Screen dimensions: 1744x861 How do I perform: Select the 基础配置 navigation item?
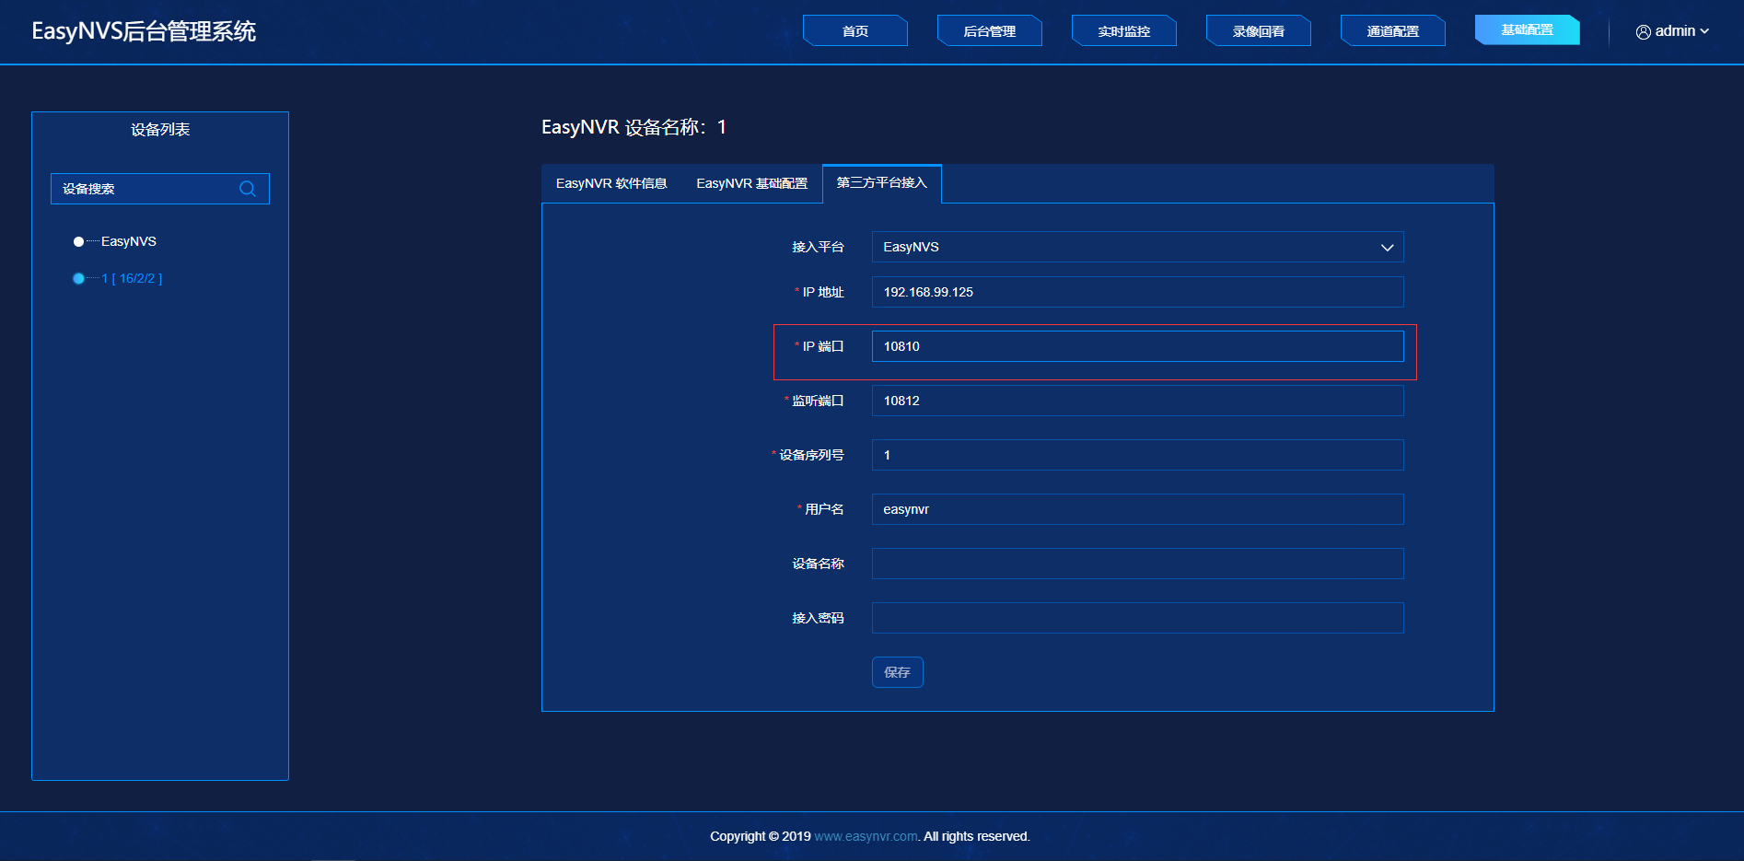pos(1528,29)
